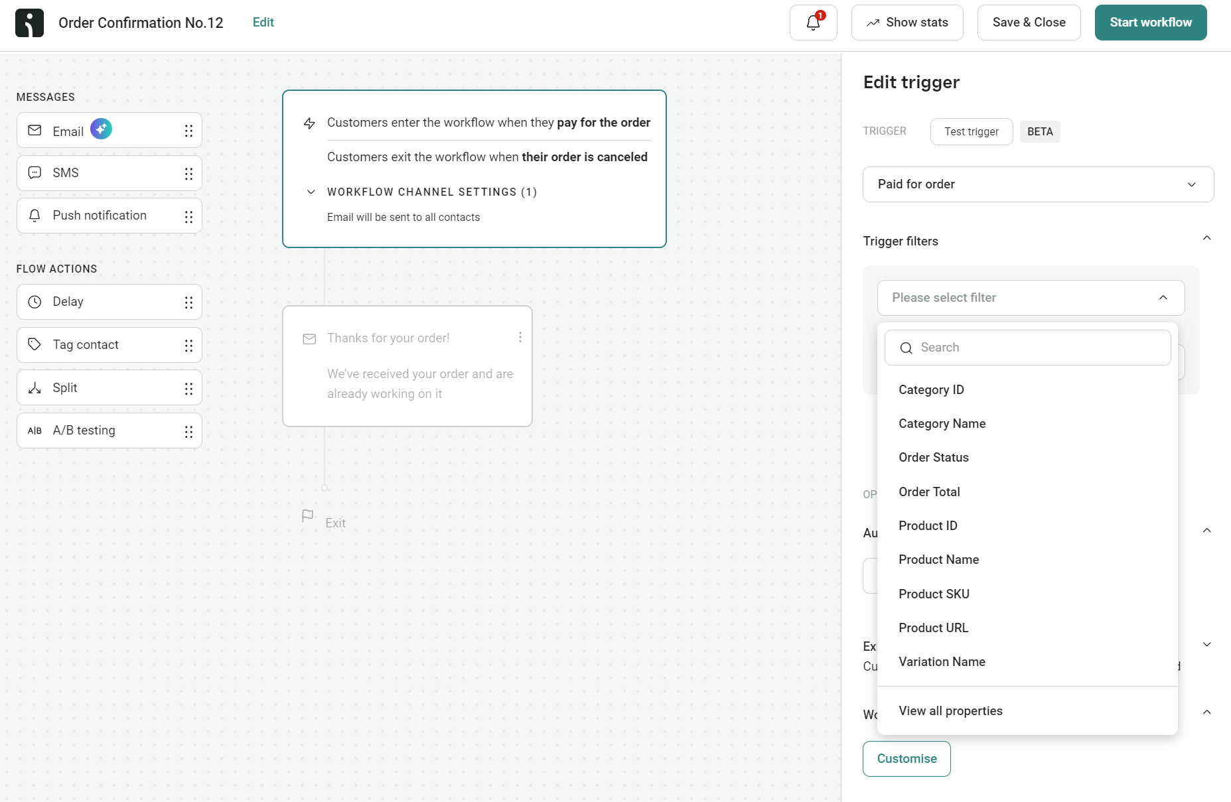Open View all properties
This screenshot has height=802, width=1231.
[x=950, y=710]
